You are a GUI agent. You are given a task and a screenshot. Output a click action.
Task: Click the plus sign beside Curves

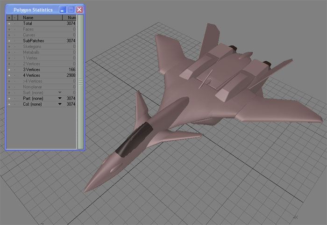9,35
